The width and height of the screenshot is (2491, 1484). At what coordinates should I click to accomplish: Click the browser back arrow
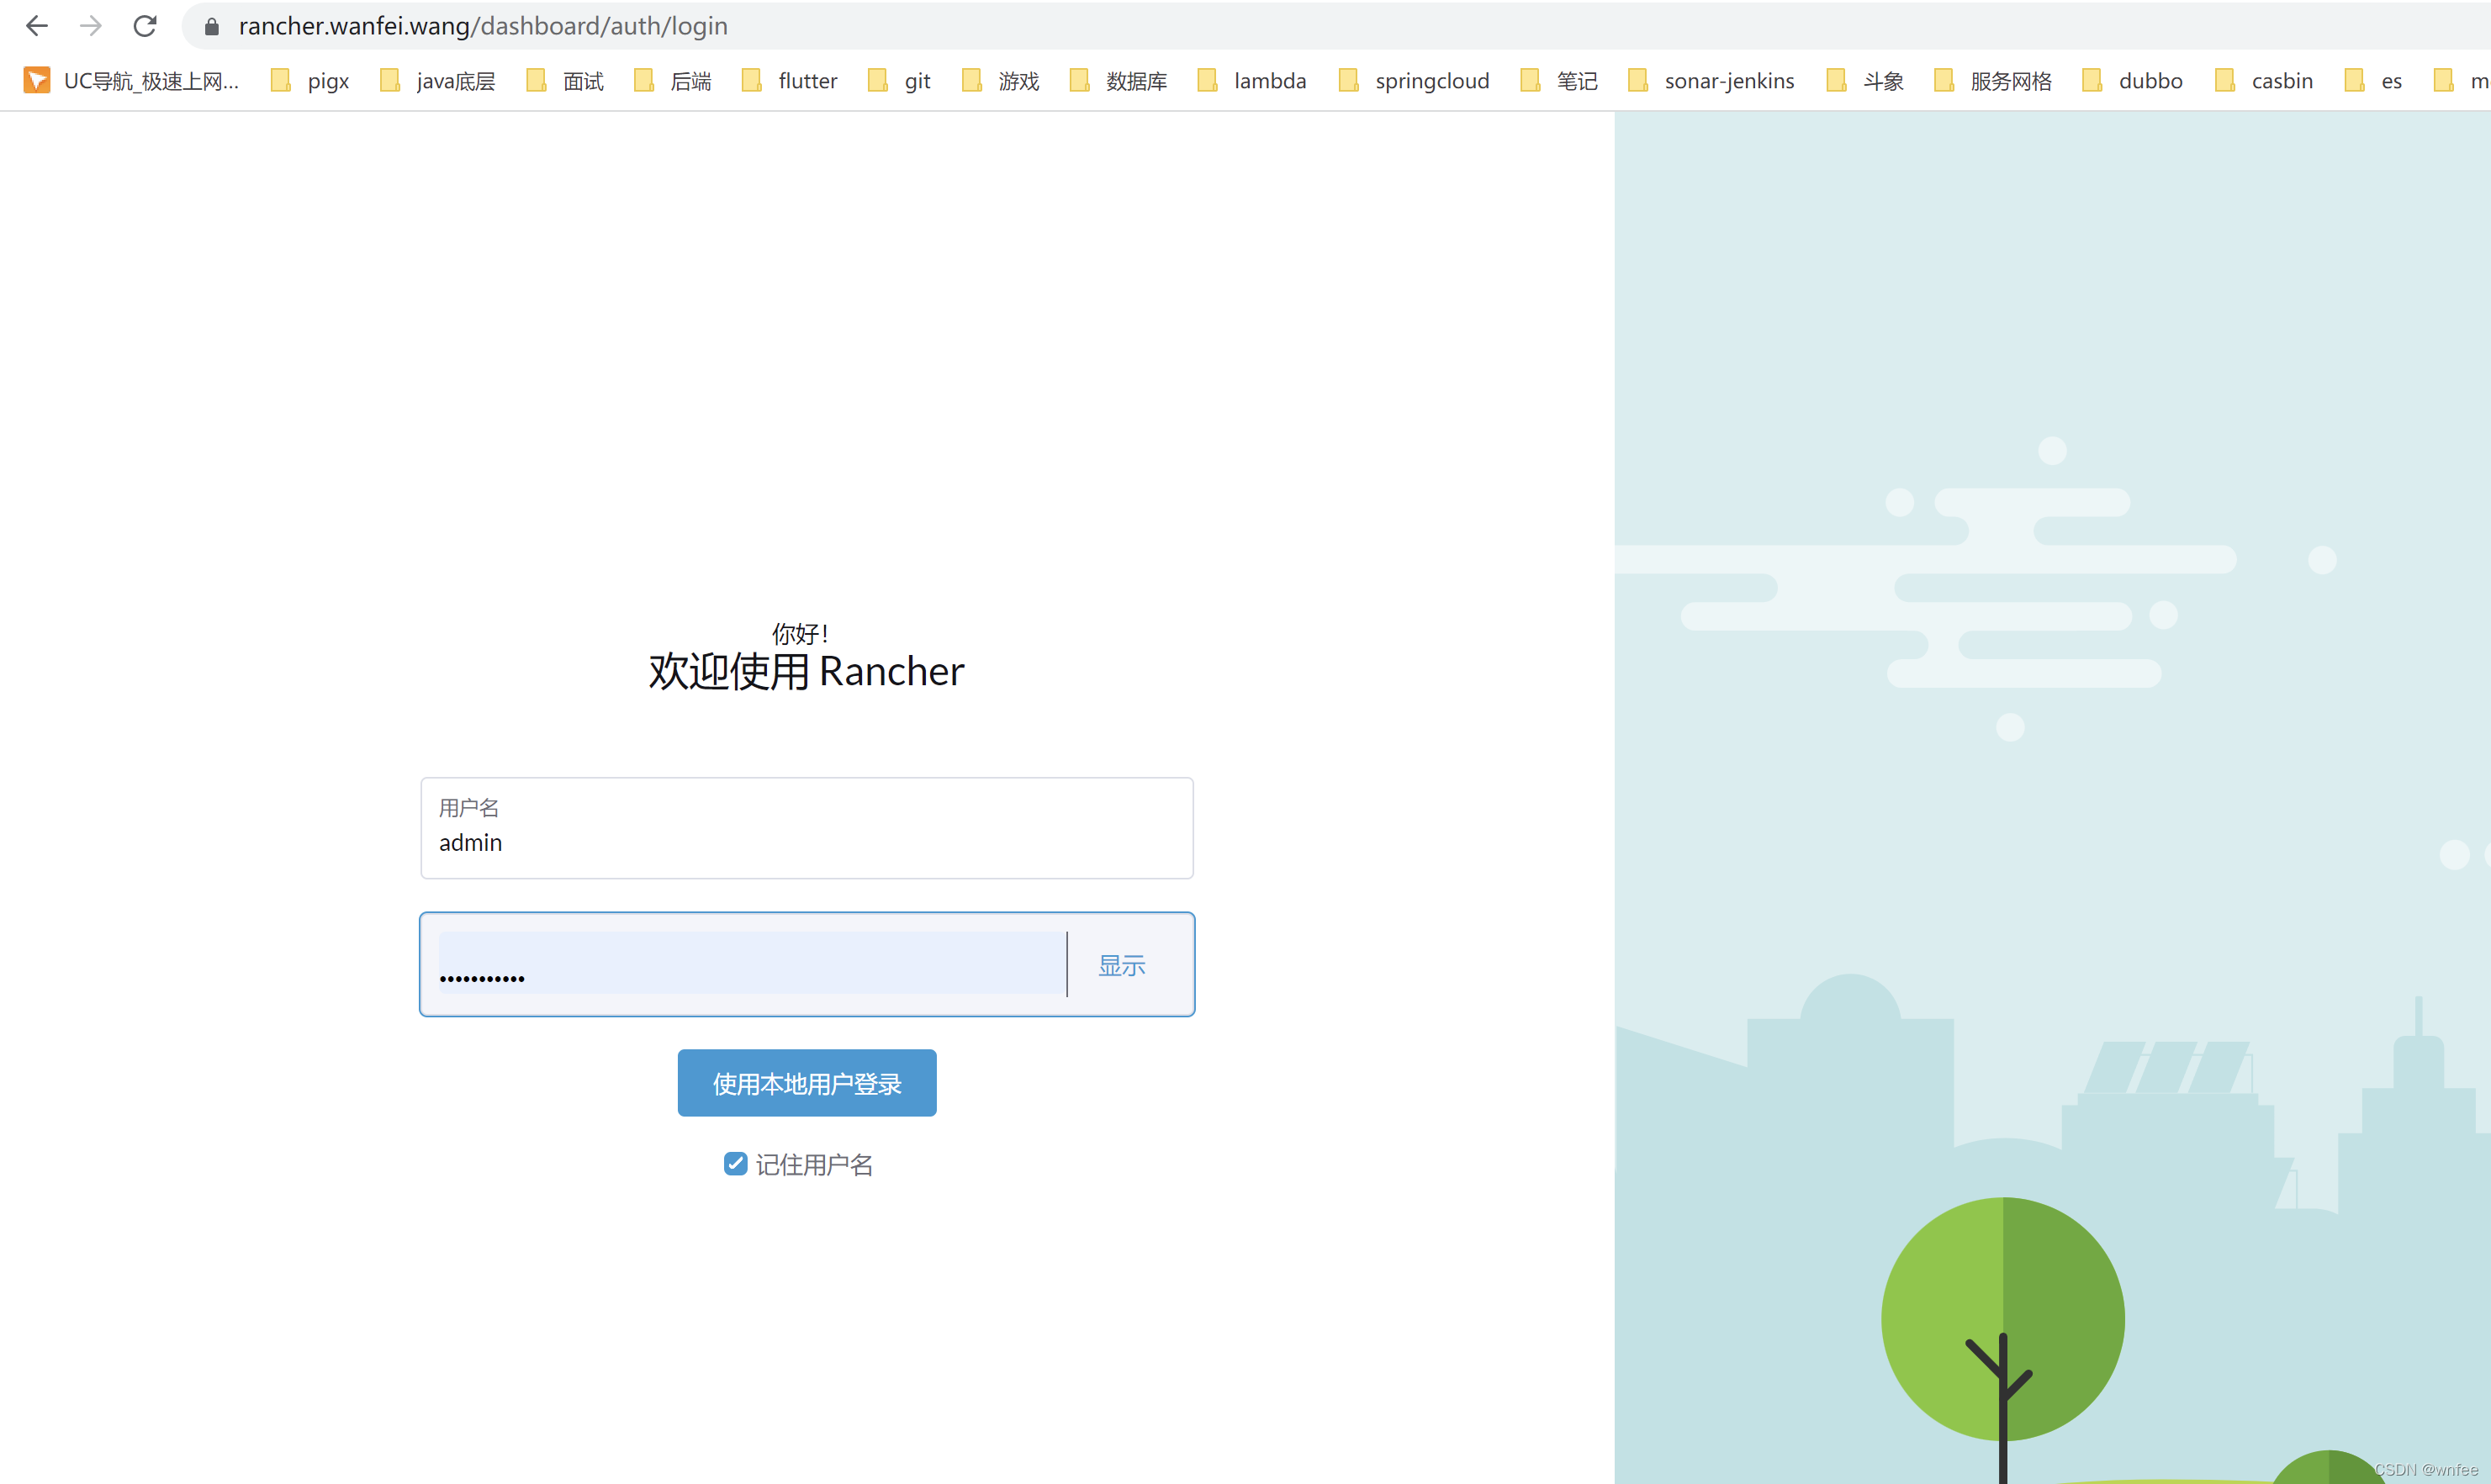click(37, 26)
